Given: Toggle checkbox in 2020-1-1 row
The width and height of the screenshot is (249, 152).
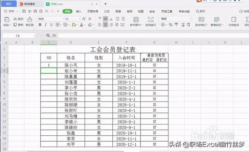Looking at the screenshot, I should point(154,82).
